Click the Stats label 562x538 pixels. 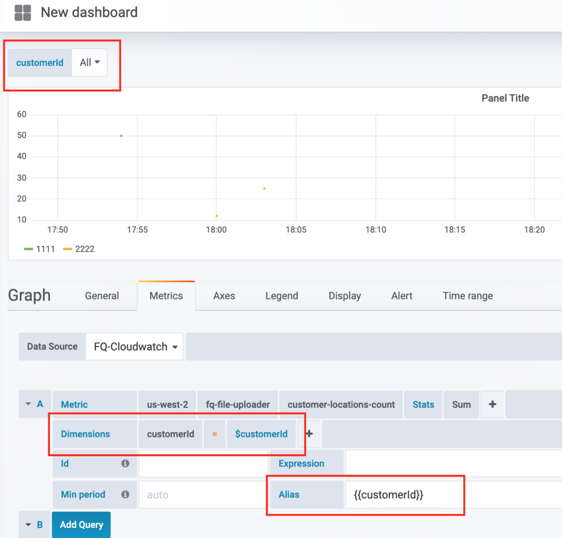pyautogui.click(x=423, y=404)
